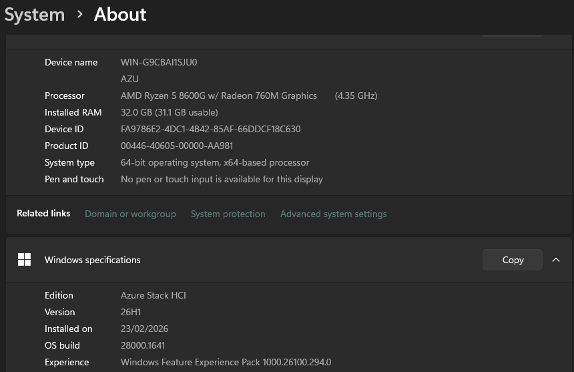Click the Windows specifications heading

92,260
